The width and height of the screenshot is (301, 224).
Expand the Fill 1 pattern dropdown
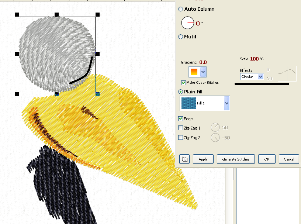(x=226, y=103)
